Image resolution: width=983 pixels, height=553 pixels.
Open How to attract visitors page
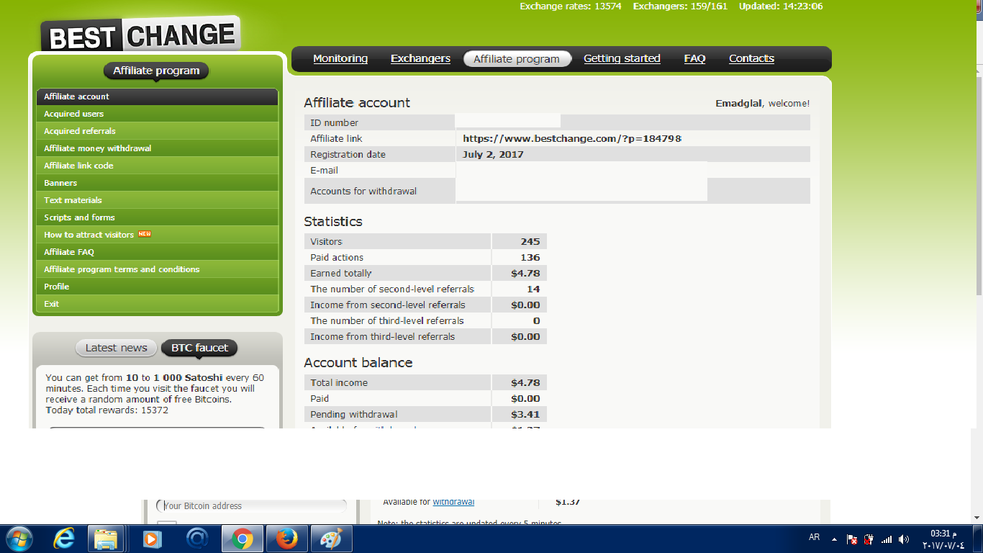157,235
